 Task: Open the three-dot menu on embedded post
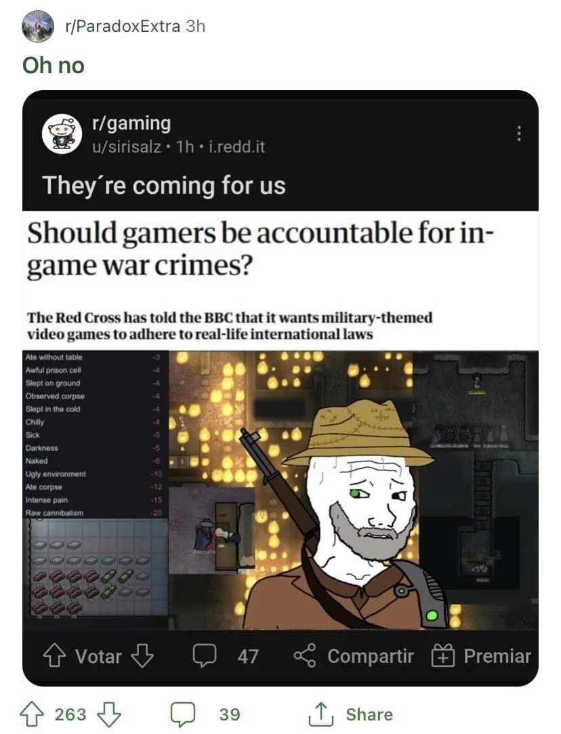[x=518, y=134]
